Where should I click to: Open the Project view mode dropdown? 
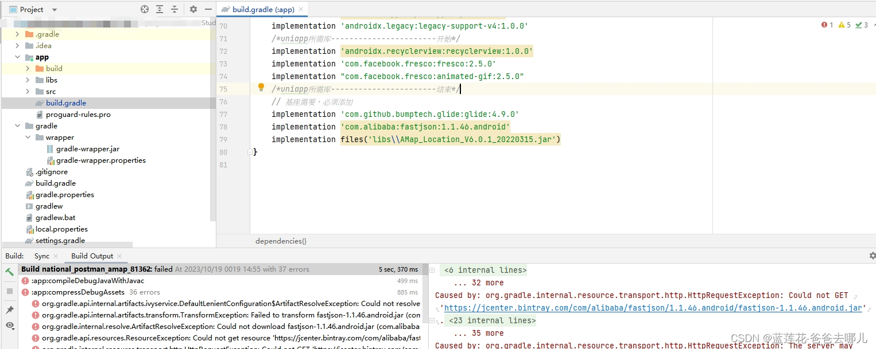coord(53,9)
